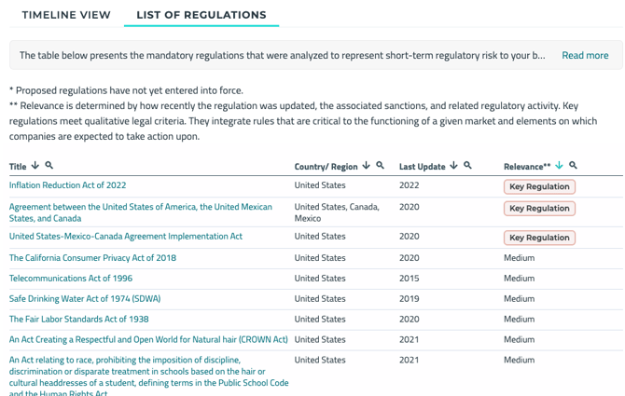Sort by Relevance arrow icon
Screen dimensions: 625x396
560,166
